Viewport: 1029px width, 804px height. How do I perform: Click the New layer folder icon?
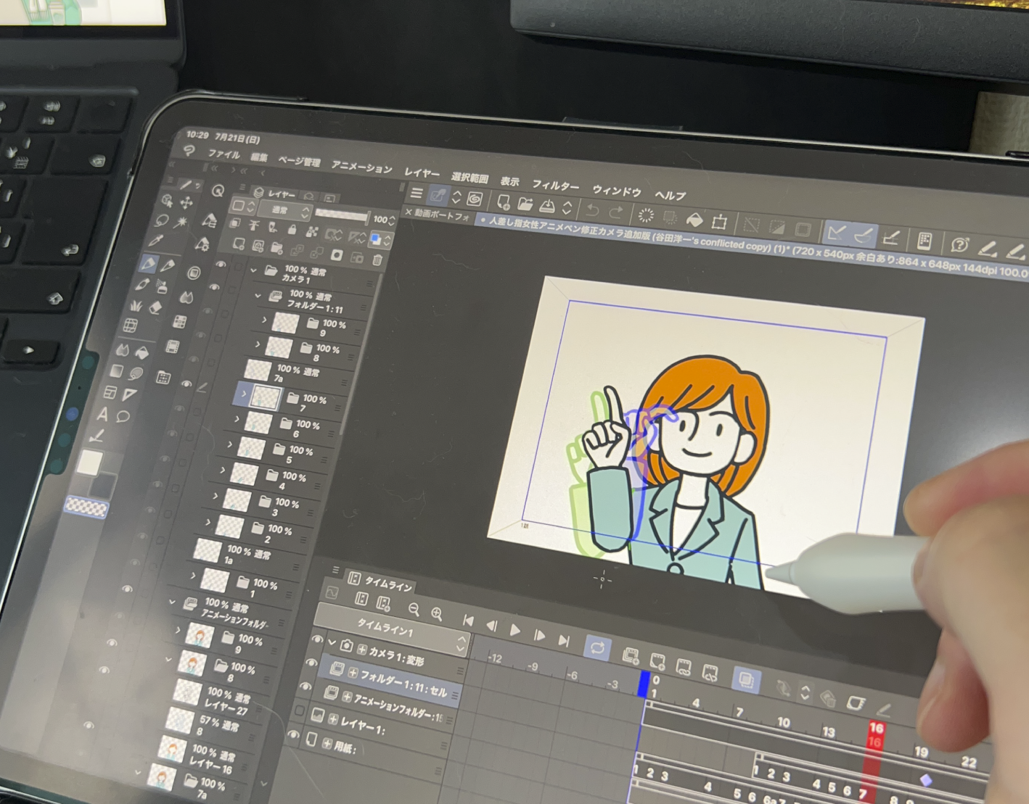(276, 248)
